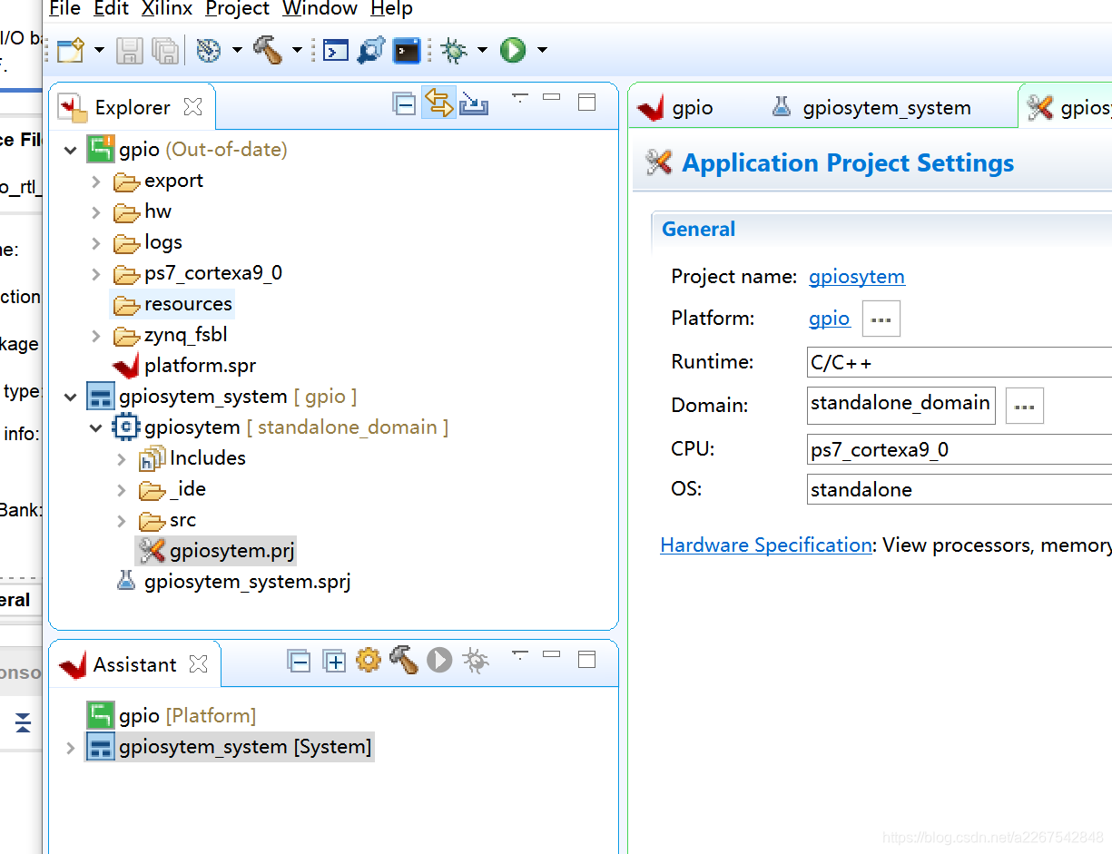This screenshot has height=854, width=1112.
Task: Open Explorer view menu triangle
Action: [x=520, y=97]
